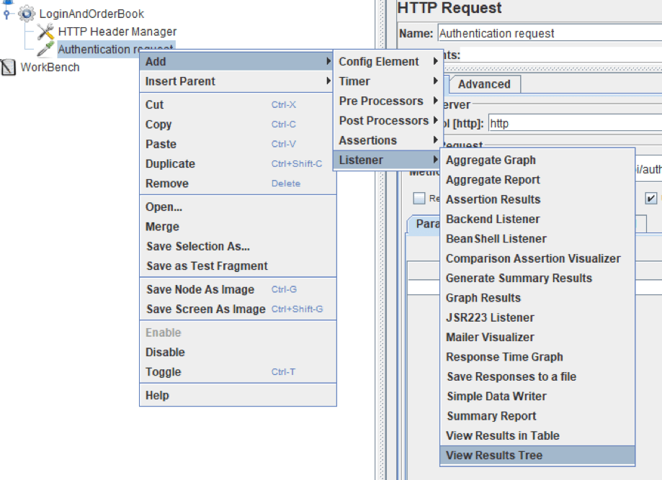Choose Copy from context menu
This screenshot has width=662, height=480.
(237, 124)
